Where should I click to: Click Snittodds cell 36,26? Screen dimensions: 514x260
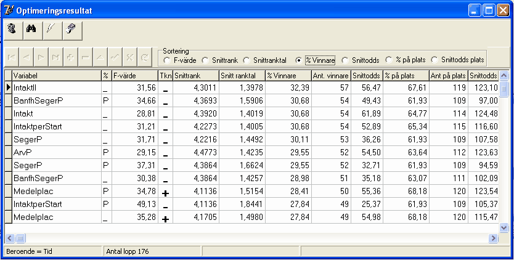click(367, 140)
